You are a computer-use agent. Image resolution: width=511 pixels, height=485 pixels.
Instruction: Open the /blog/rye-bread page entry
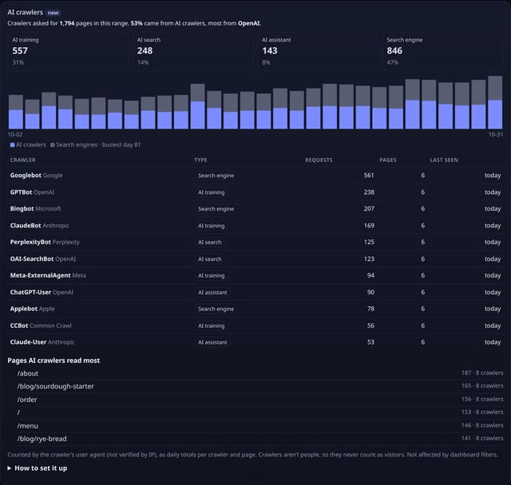coord(42,439)
